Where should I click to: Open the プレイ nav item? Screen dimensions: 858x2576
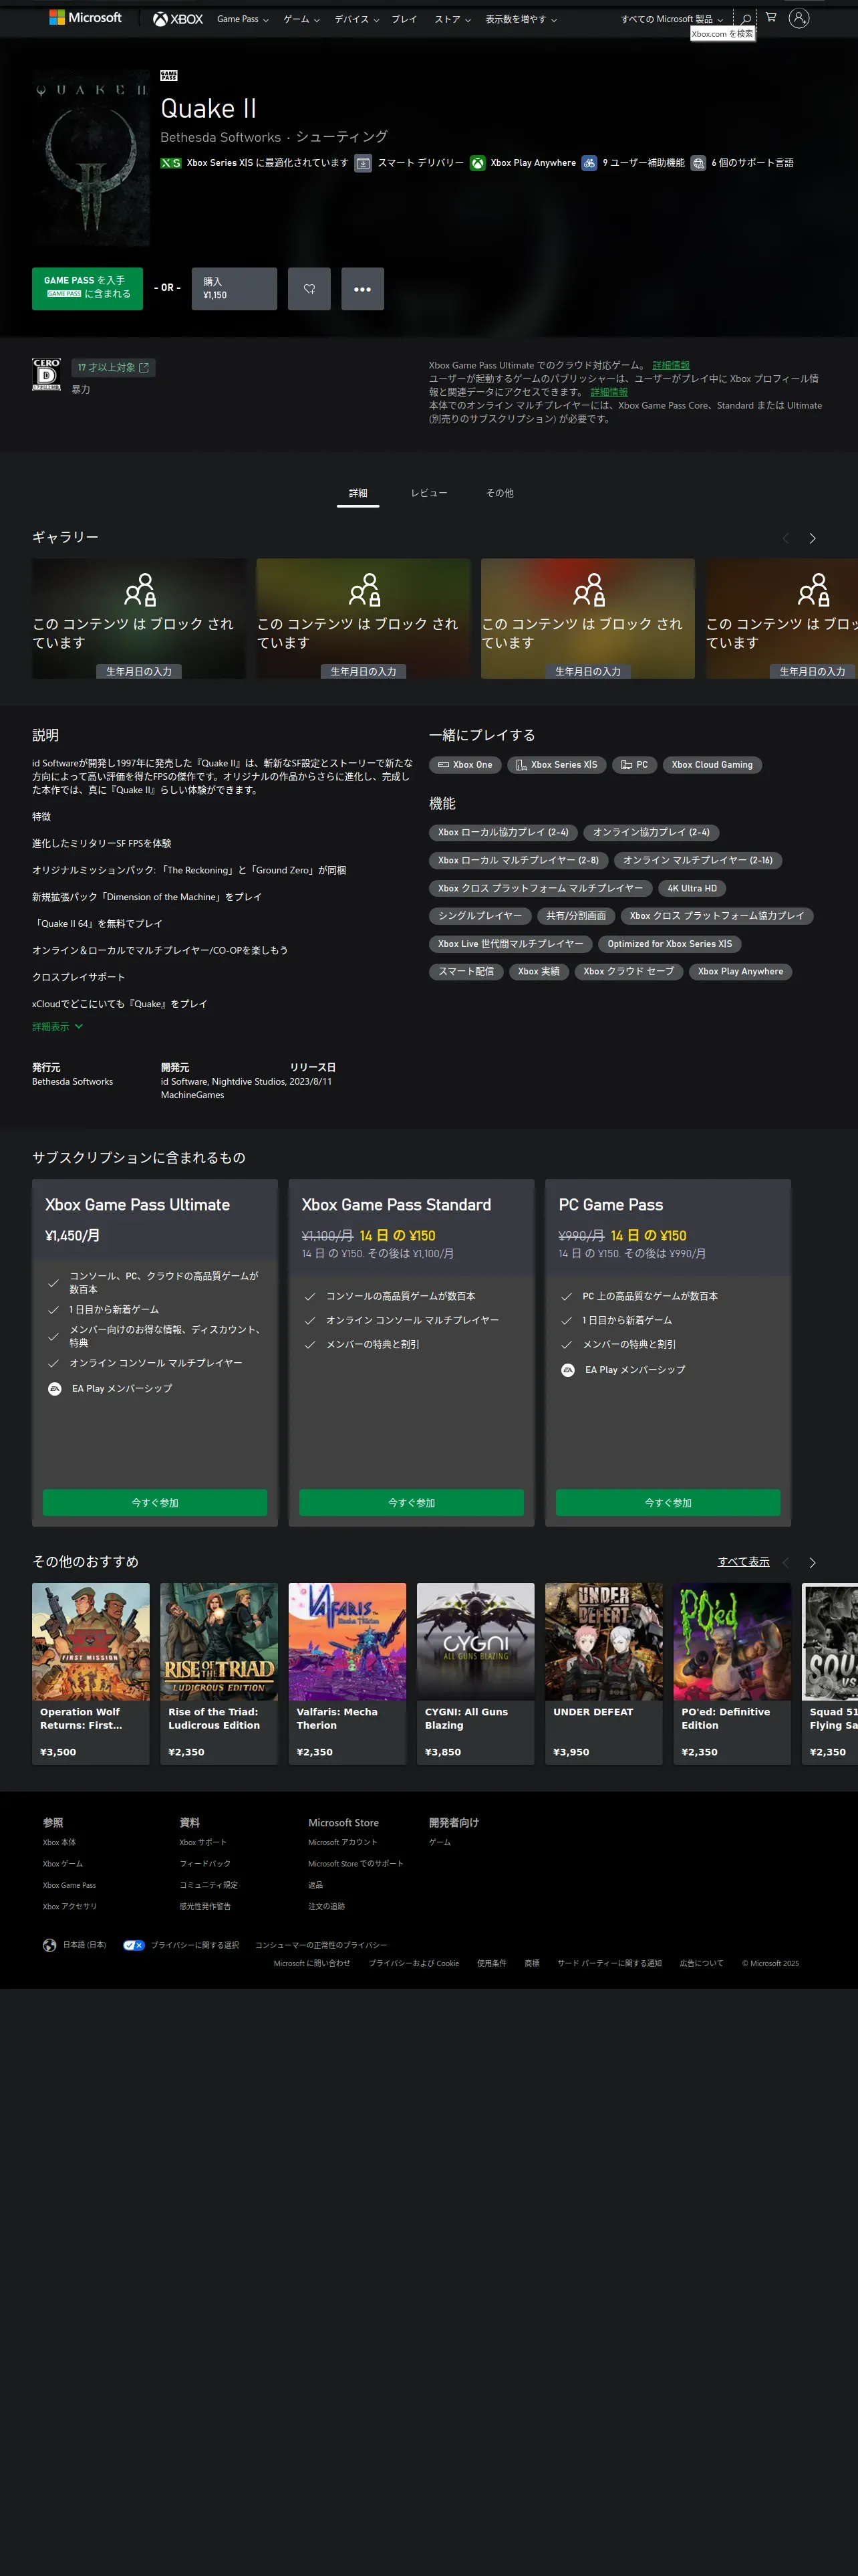pos(404,19)
